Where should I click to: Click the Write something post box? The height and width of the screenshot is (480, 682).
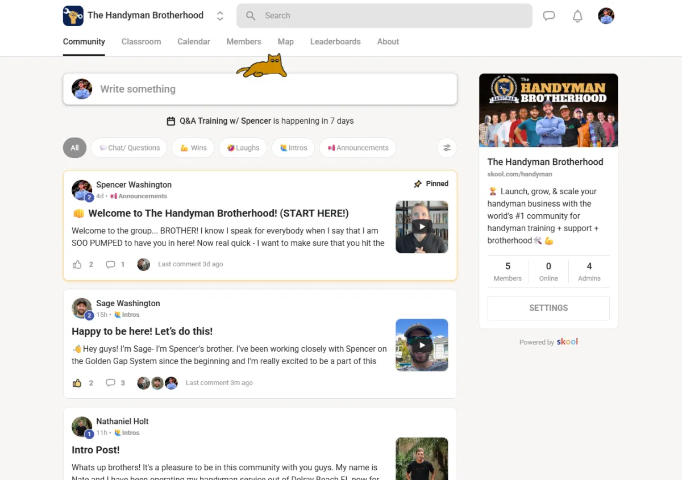point(260,89)
